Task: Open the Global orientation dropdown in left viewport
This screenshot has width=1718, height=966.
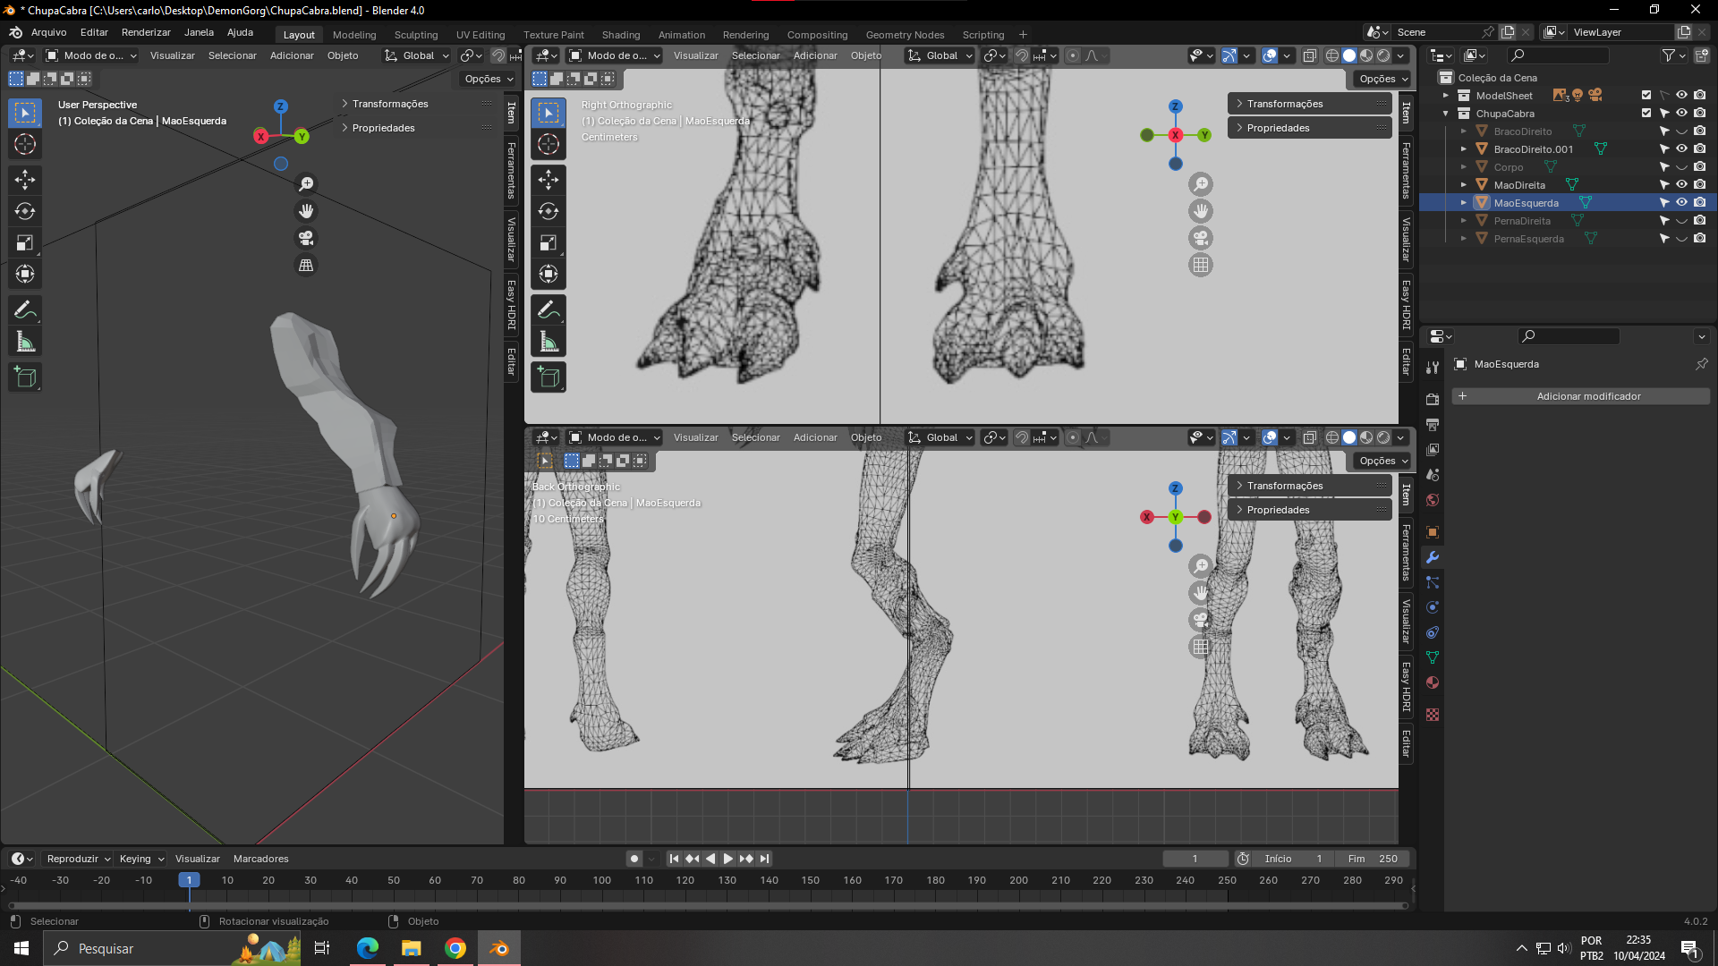Action: click(x=417, y=55)
